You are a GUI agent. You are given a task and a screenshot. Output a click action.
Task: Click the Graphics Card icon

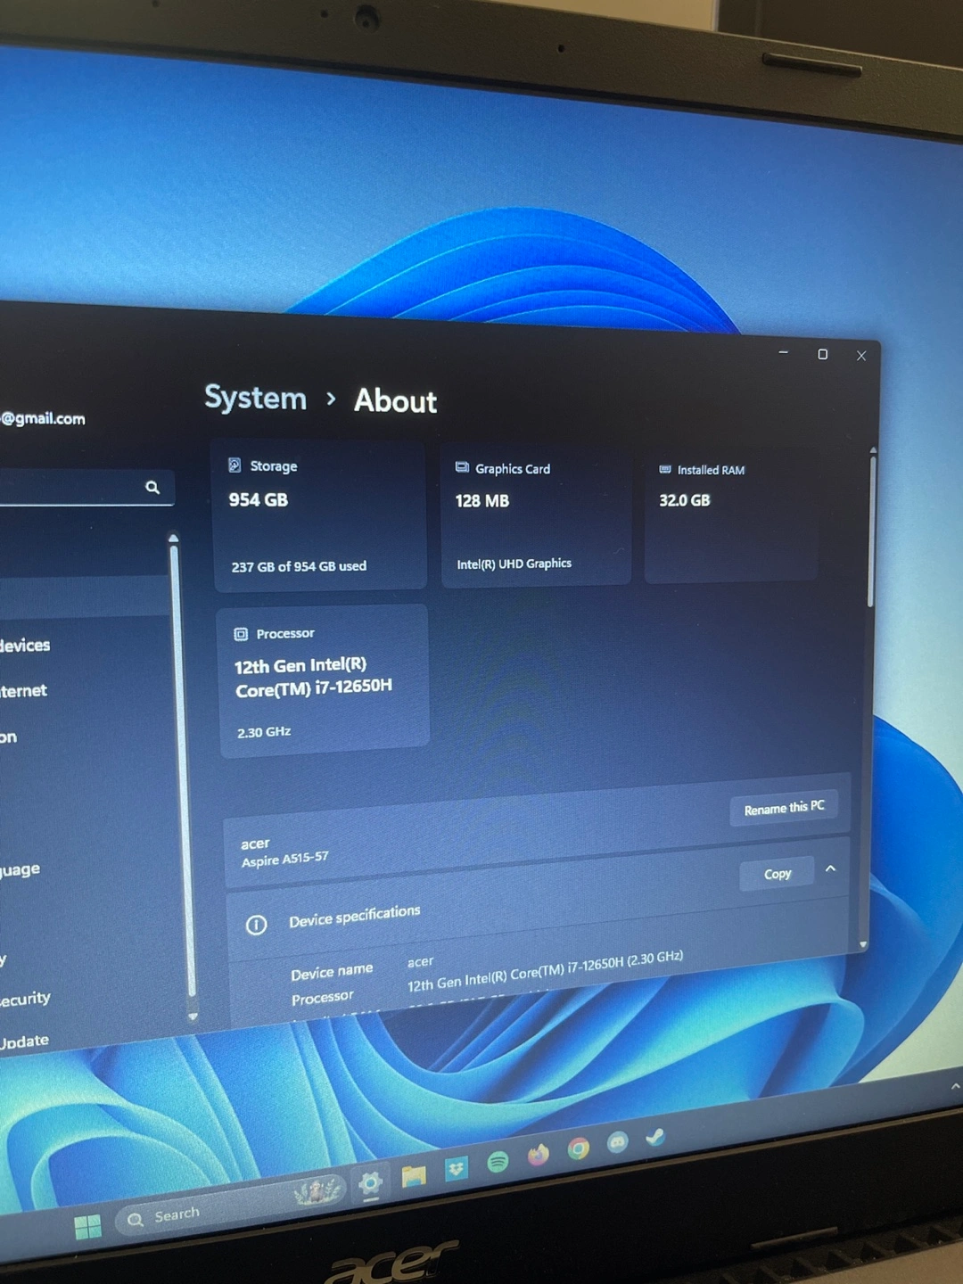(x=462, y=467)
